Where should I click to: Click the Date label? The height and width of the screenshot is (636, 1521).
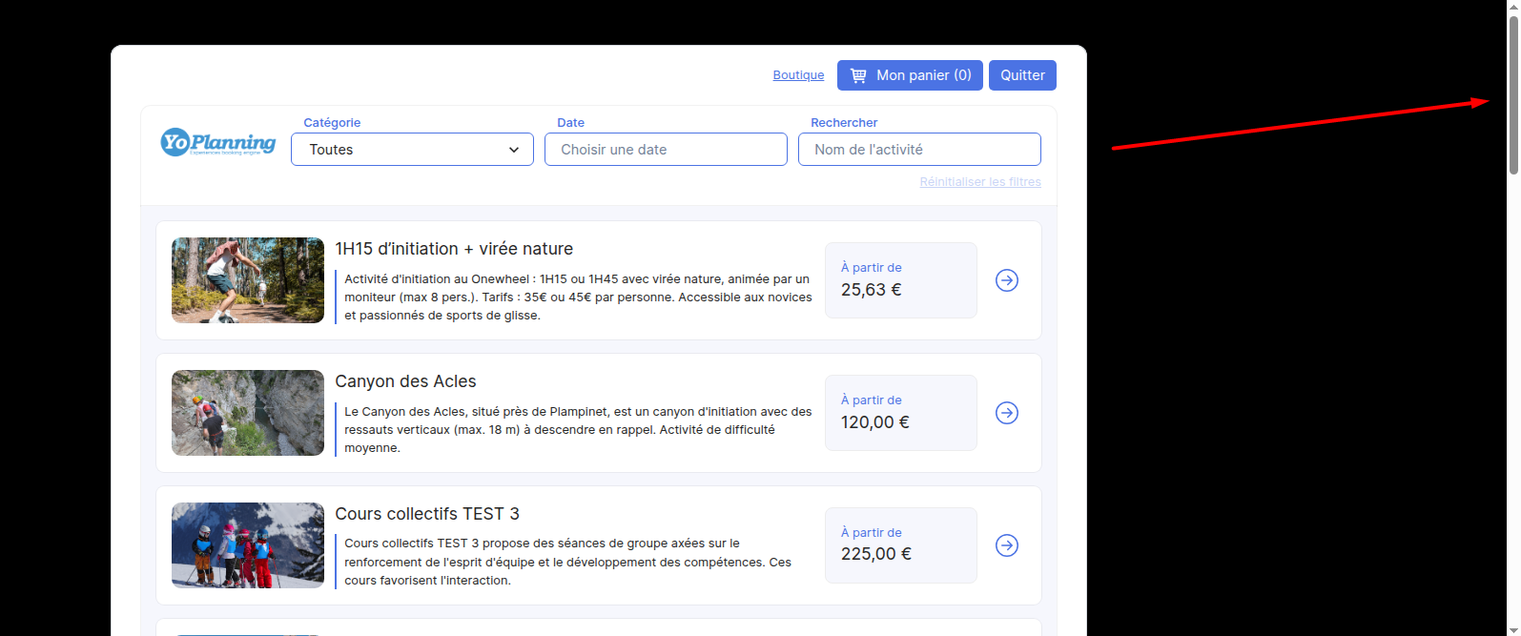570,123
